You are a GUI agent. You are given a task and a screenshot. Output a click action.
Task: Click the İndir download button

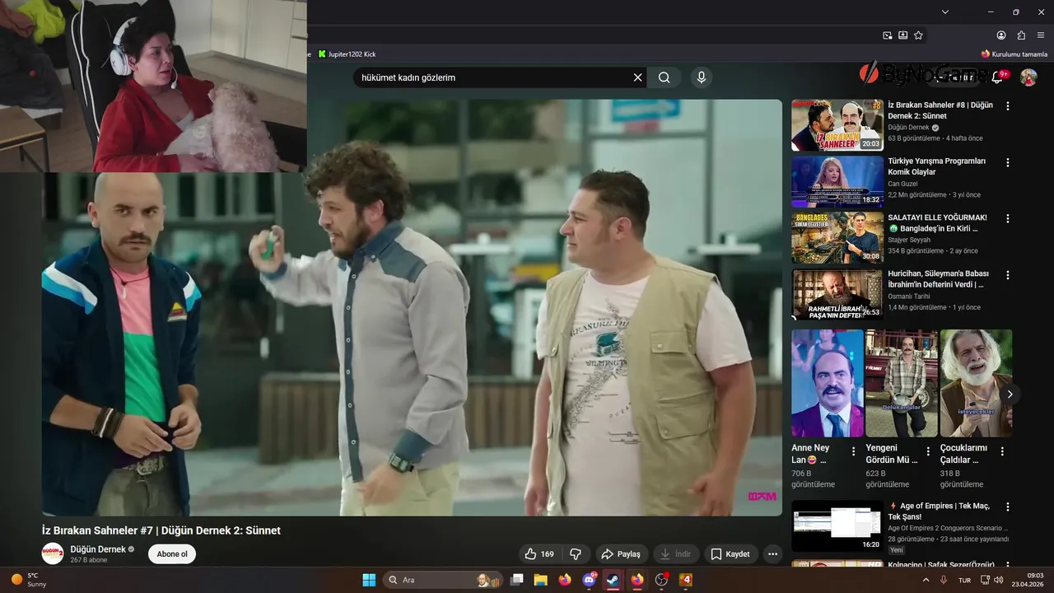pos(676,554)
